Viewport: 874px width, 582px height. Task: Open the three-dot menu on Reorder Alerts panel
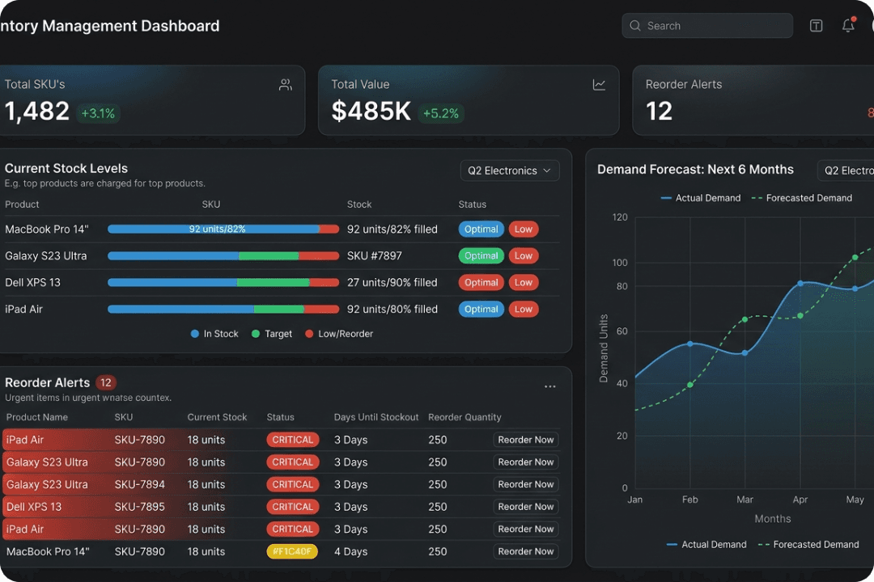tap(550, 386)
